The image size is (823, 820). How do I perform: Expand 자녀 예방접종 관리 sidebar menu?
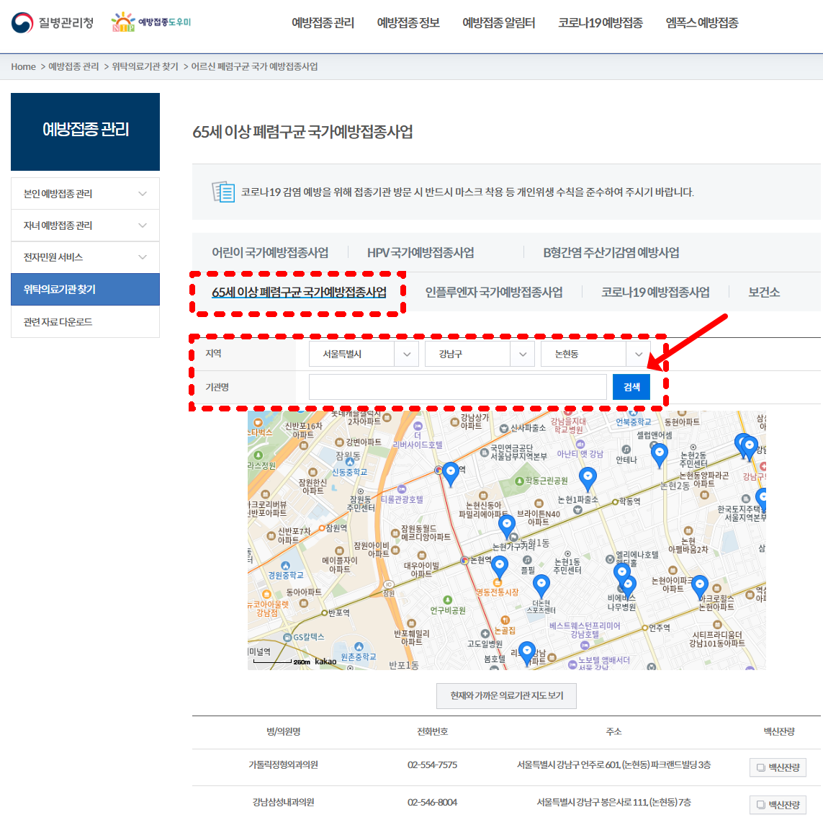point(85,226)
